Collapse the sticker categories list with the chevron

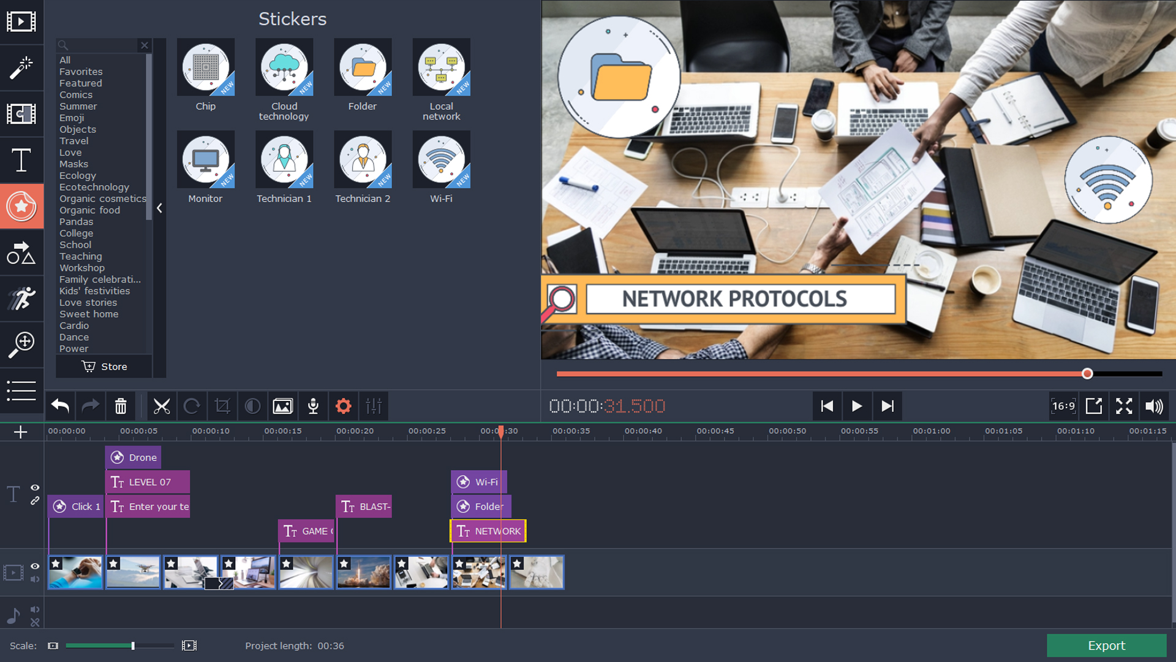159,208
